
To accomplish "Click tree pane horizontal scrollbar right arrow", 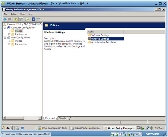I will pyautogui.click(x=40, y=118).
